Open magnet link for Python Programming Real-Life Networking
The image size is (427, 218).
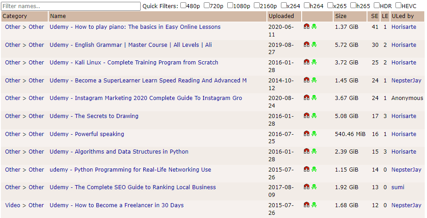(x=307, y=169)
